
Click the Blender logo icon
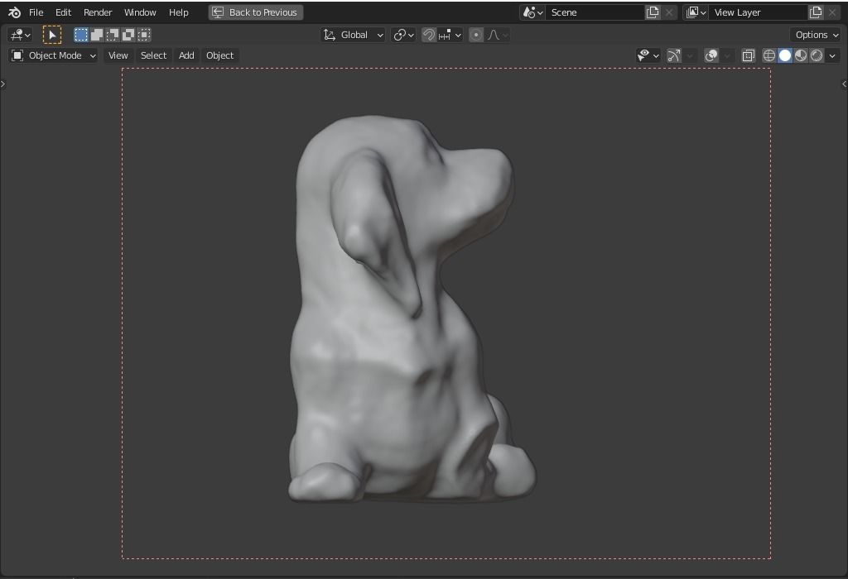coord(15,12)
